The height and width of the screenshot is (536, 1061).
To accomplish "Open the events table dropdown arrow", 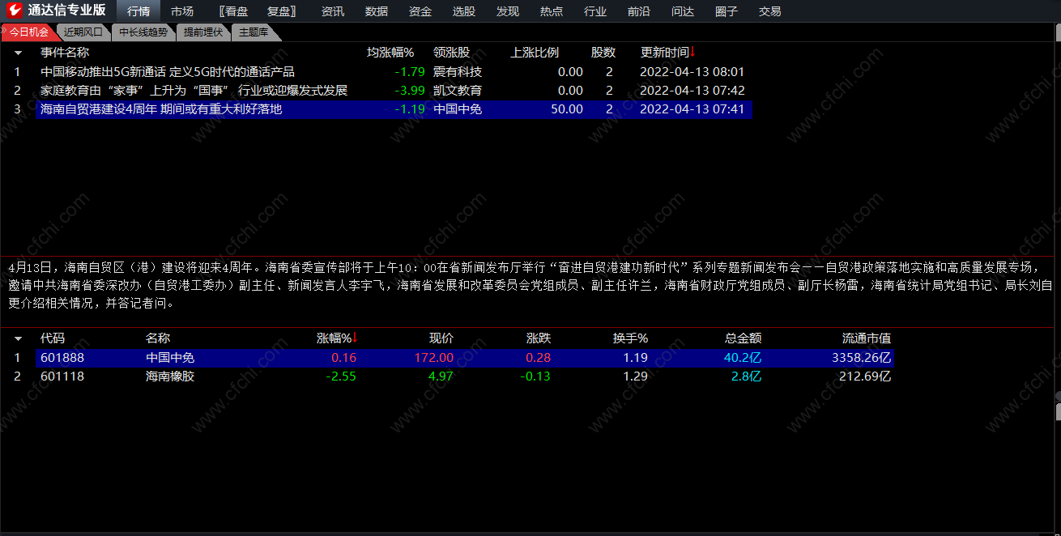I will (18, 53).
